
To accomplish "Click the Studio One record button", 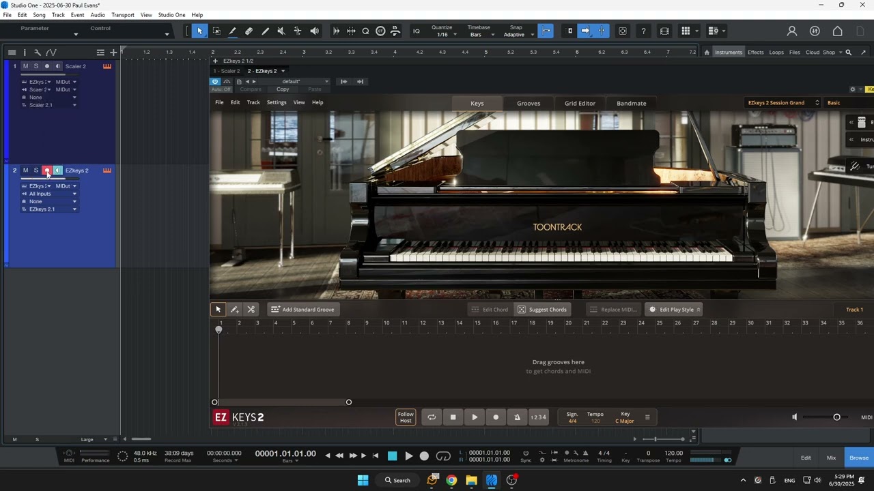I will click(424, 456).
